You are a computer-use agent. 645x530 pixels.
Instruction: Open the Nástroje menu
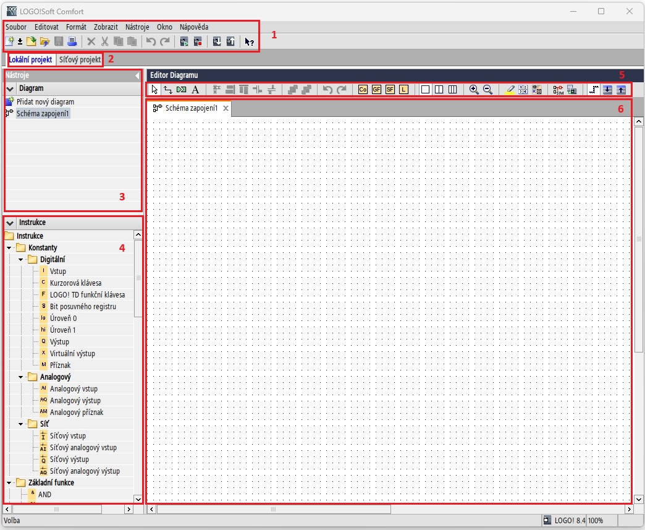coord(137,27)
